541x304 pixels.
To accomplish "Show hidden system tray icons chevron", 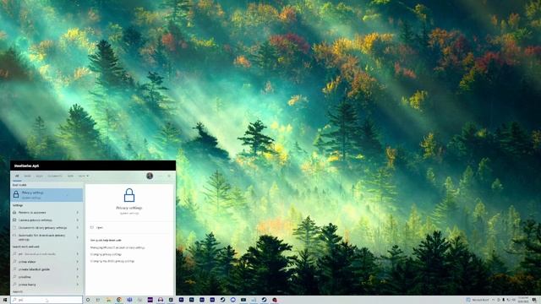I will pyautogui.click(x=493, y=300).
